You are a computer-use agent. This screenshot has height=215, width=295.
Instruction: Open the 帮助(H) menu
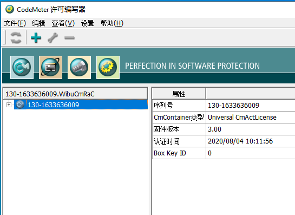pos(112,23)
